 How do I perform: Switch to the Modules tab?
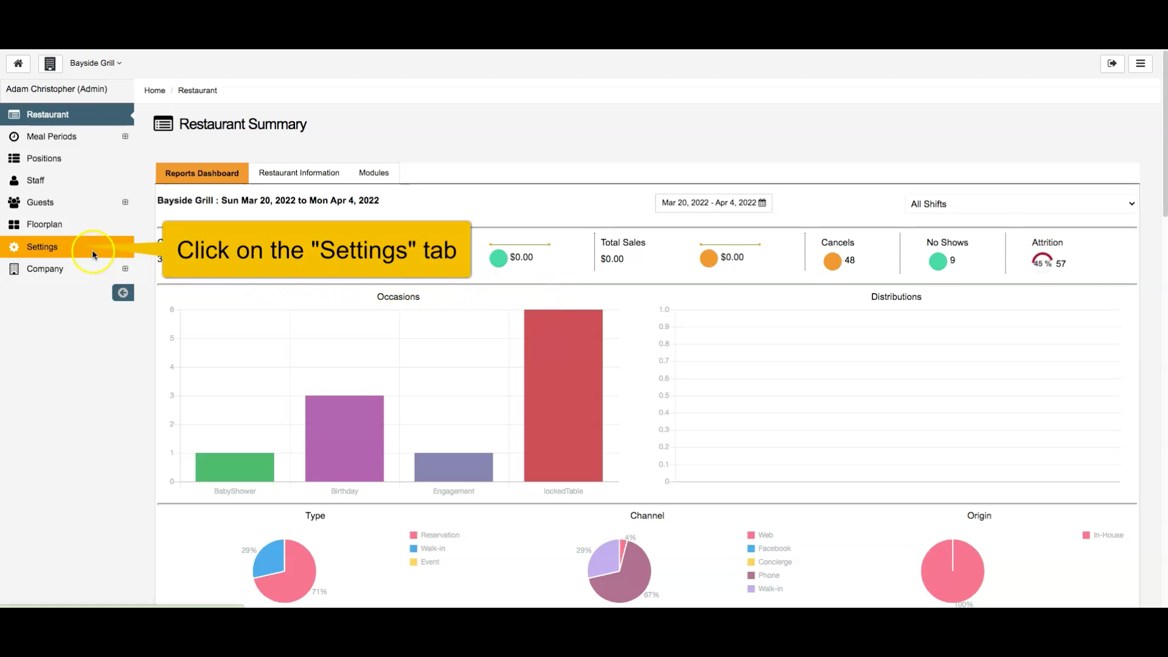tap(374, 173)
